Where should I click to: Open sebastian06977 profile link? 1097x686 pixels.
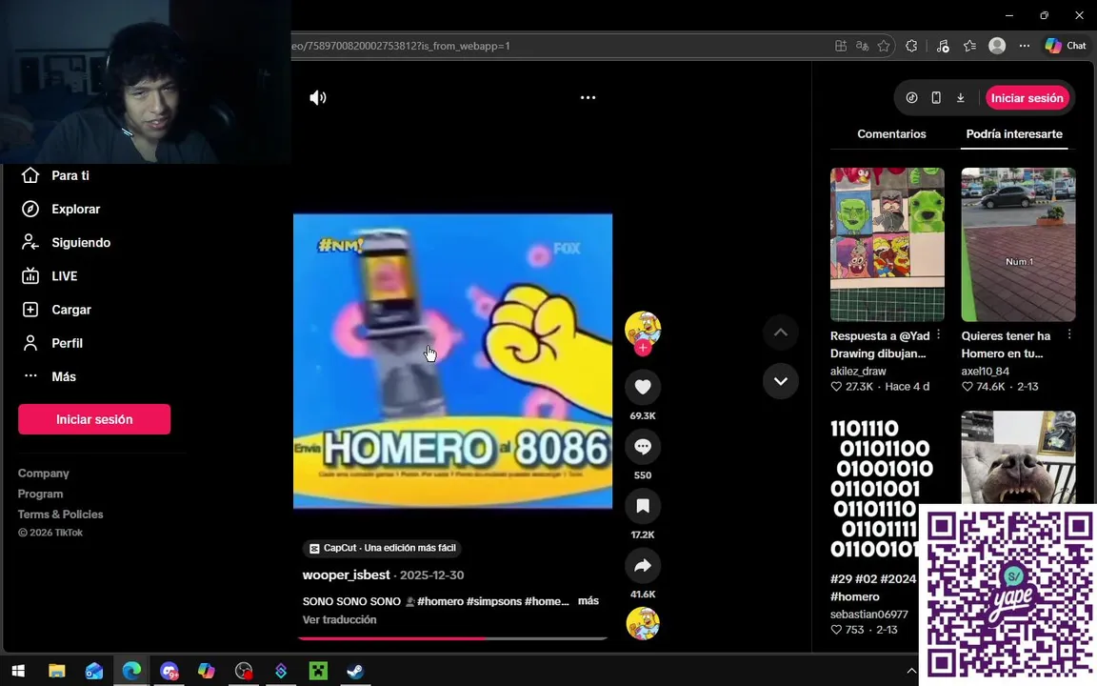pos(868,615)
